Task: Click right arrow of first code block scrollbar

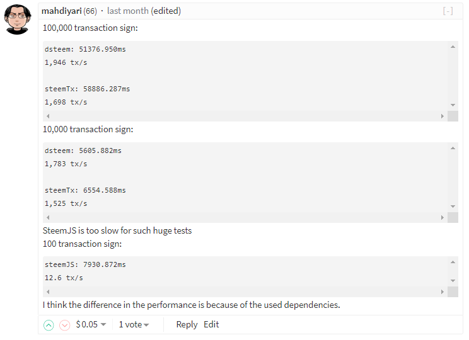Action: click(x=443, y=116)
